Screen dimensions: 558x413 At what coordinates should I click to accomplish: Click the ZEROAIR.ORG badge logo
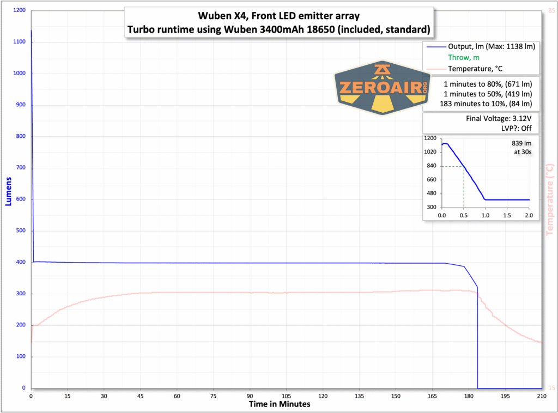(x=381, y=87)
